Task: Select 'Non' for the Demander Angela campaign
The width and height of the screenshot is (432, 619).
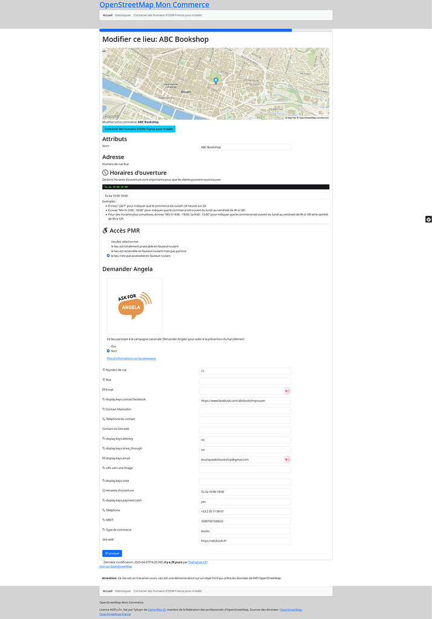Action: point(108,351)
